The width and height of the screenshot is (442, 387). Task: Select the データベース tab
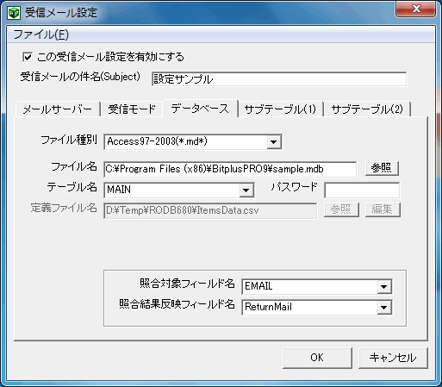tap(200, 109)
